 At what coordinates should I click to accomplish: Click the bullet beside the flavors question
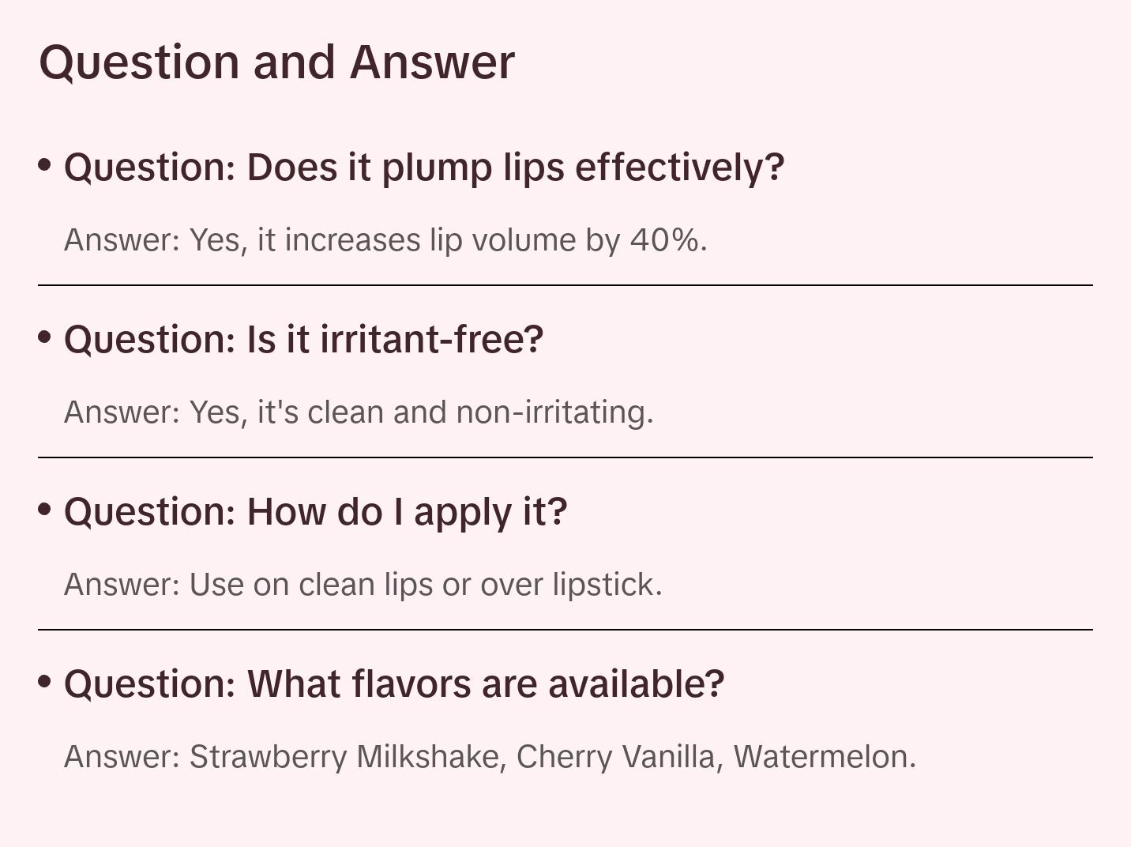point(45,681)
